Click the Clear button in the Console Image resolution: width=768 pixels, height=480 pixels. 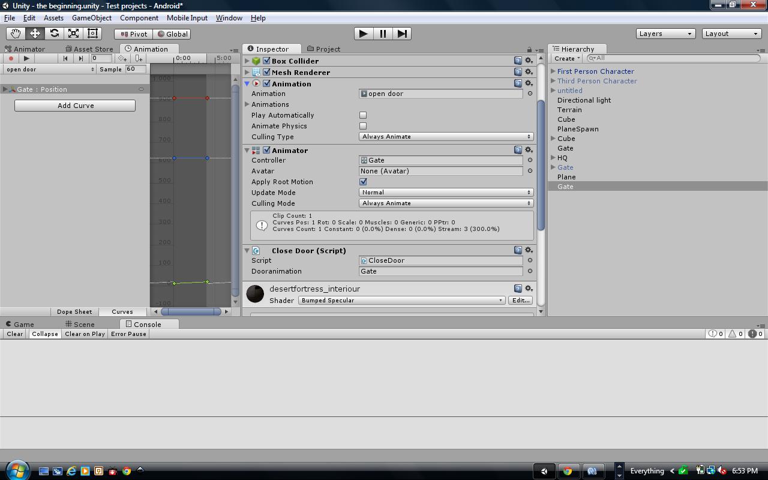tap(15, 334)
